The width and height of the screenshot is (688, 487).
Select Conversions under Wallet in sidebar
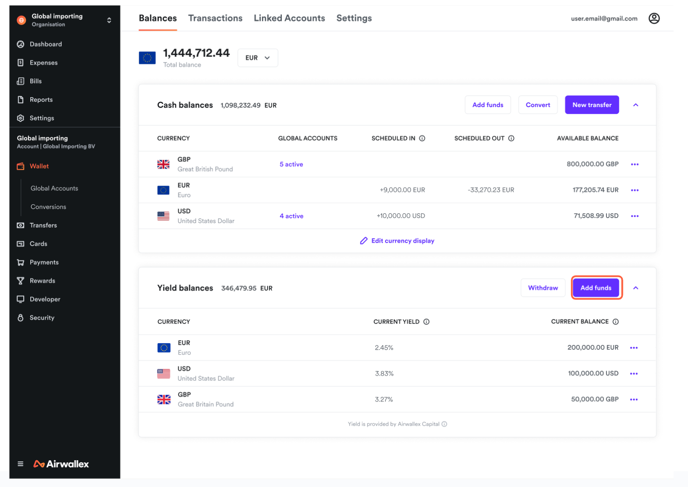pos(48,207)
